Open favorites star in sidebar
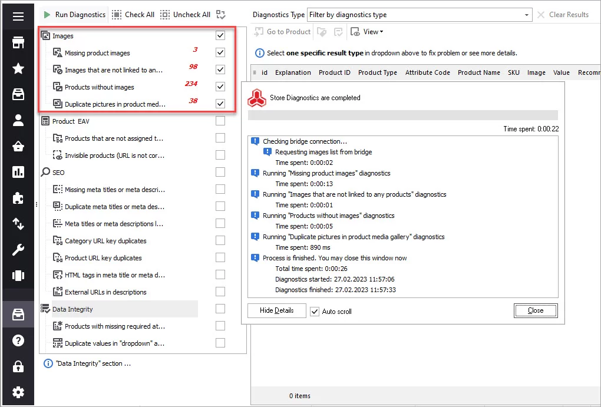Screen dimensions: 601x407 click(18, 68)
